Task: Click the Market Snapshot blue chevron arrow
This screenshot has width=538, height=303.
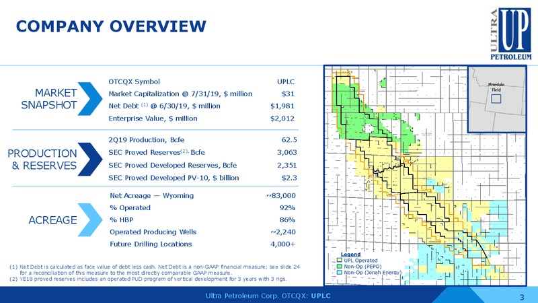Action: tap(90, 98)
